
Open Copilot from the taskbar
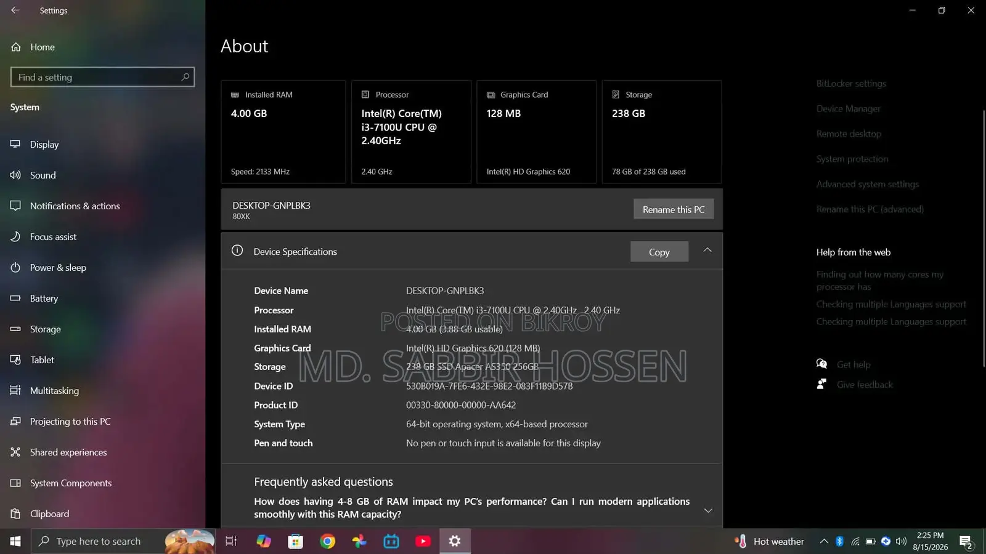[x=264, y=541]
